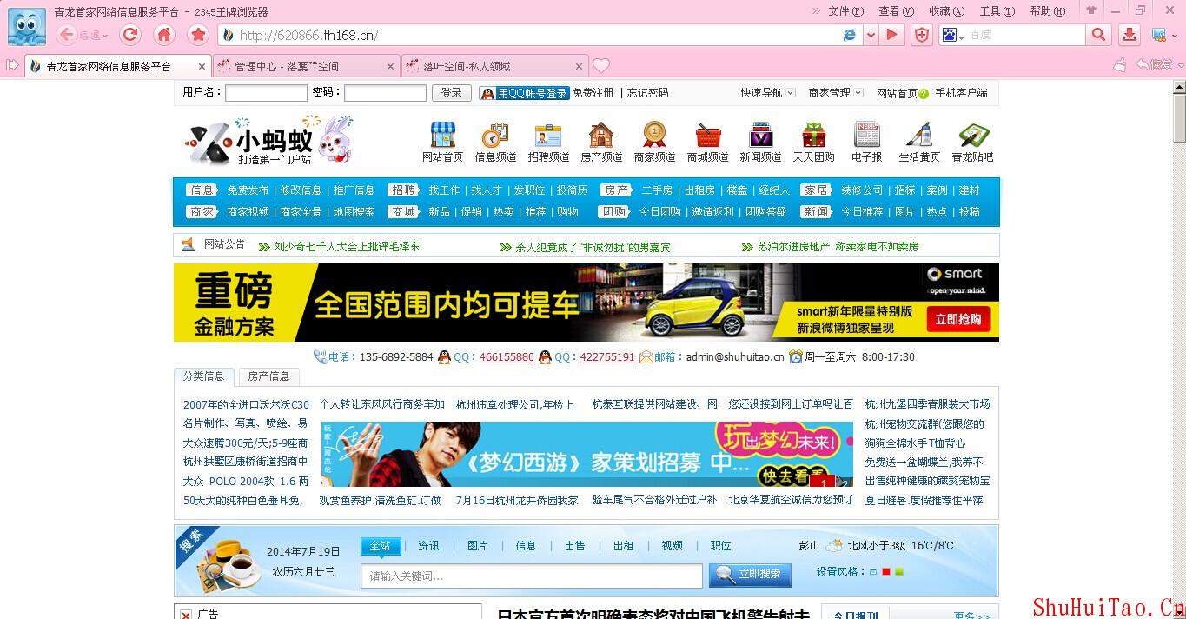Switch to the 房产信息 tab
1186x619 pixels.
(x=270, y=376)
